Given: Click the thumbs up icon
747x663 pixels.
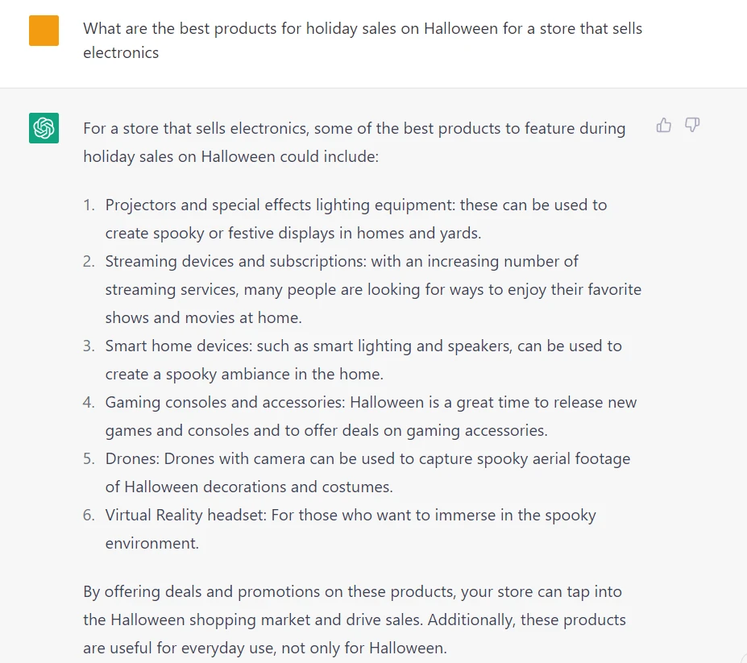Looking at the screenshot, I should click(664, 125).
